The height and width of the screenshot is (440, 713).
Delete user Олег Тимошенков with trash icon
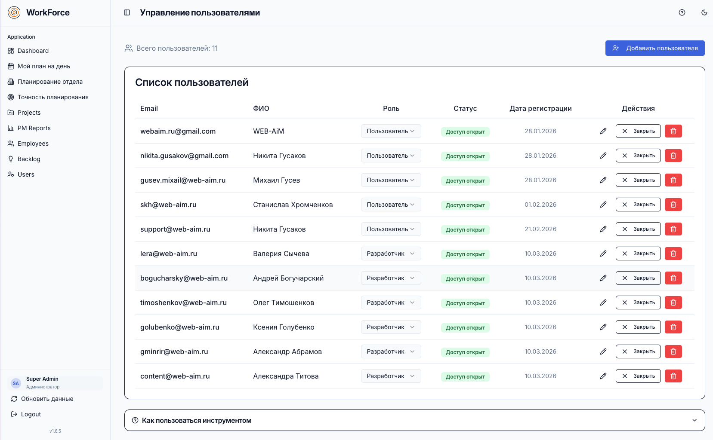click(673, 302)
